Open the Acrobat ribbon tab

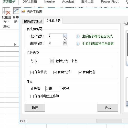68,2
